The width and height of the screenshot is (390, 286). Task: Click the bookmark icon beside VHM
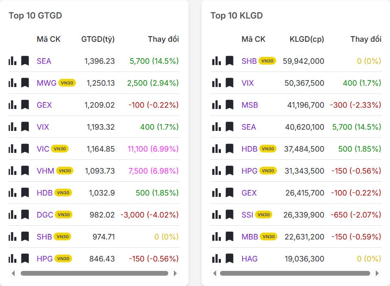click(25, 171)
